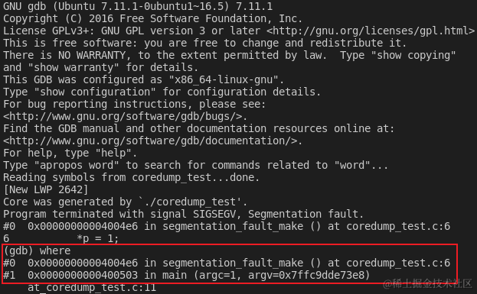Click the "show warranty" quoted text

click(74, 67)
